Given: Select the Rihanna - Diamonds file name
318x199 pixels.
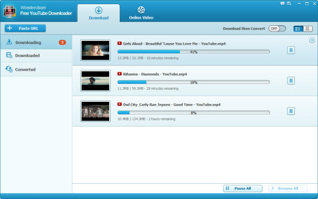Looking at the screenshot, I should point(155,74).
